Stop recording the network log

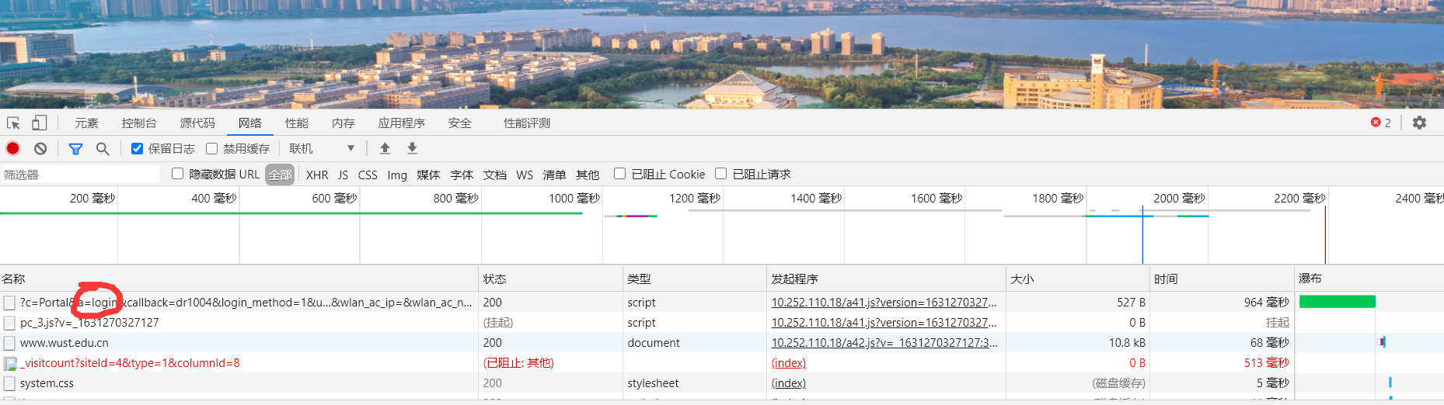(13, 148)
